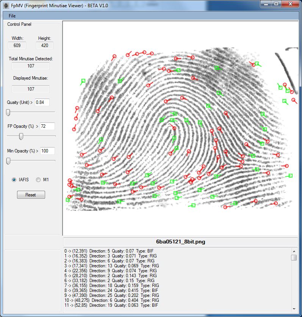Maximize the FpMV window
The image size is (302, 317).
click(276, 4)
